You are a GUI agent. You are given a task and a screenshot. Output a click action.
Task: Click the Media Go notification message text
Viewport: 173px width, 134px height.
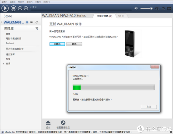click(x=68, y=132)
